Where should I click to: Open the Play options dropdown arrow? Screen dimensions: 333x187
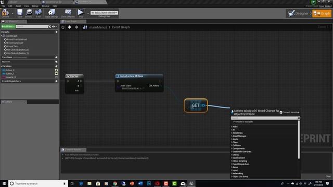point(88,13)
